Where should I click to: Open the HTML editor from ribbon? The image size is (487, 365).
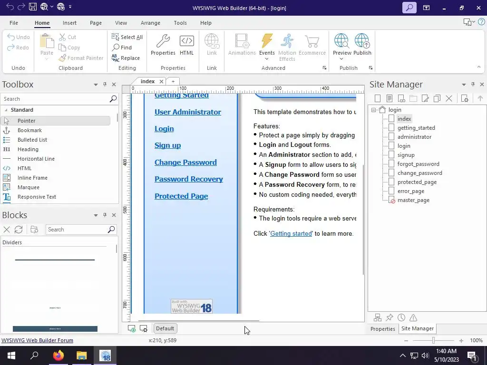186,45
